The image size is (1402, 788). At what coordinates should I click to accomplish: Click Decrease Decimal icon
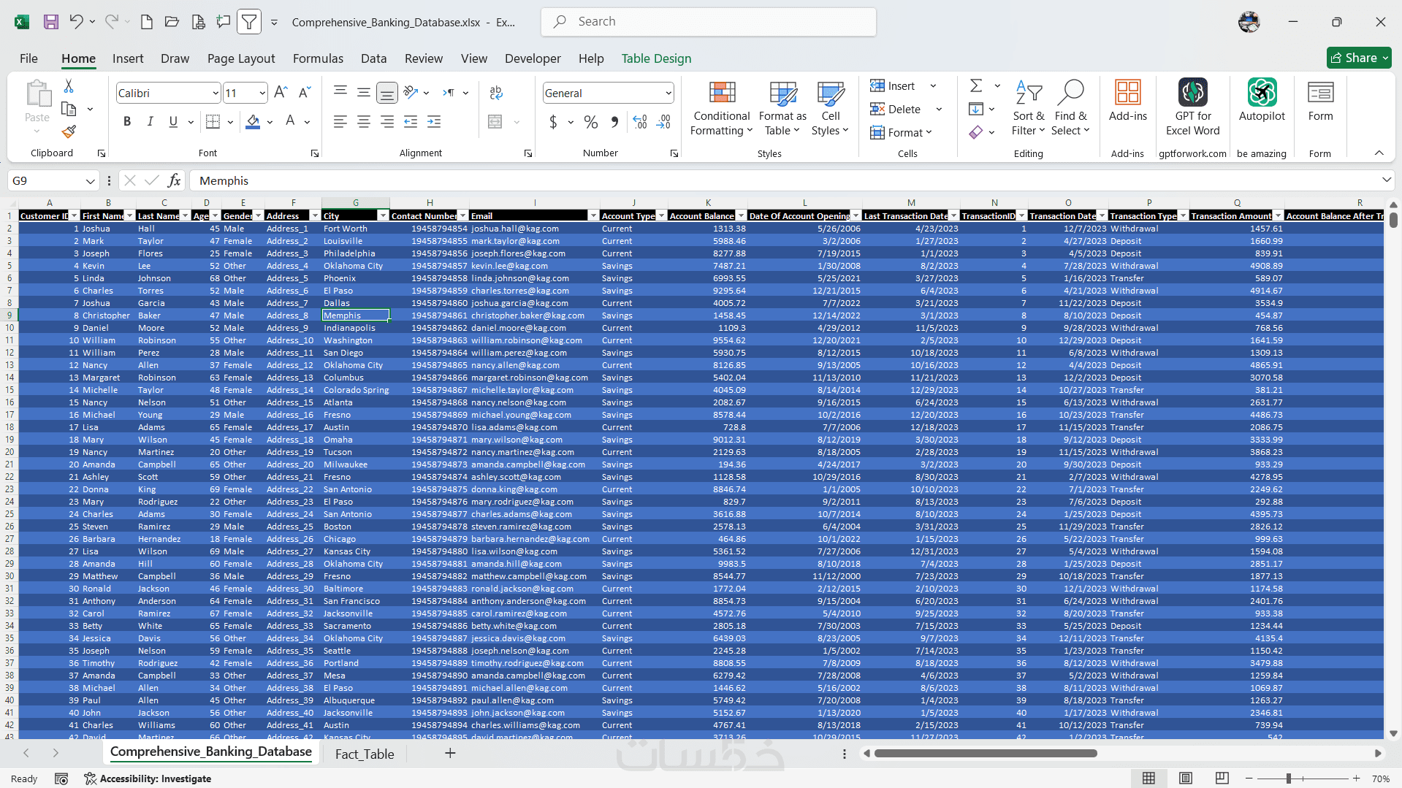(663, 122)
